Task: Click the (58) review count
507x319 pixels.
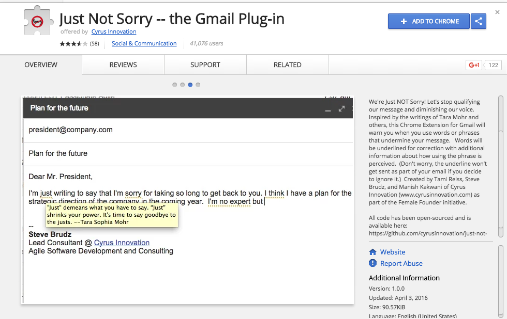Action: [94, 43]
